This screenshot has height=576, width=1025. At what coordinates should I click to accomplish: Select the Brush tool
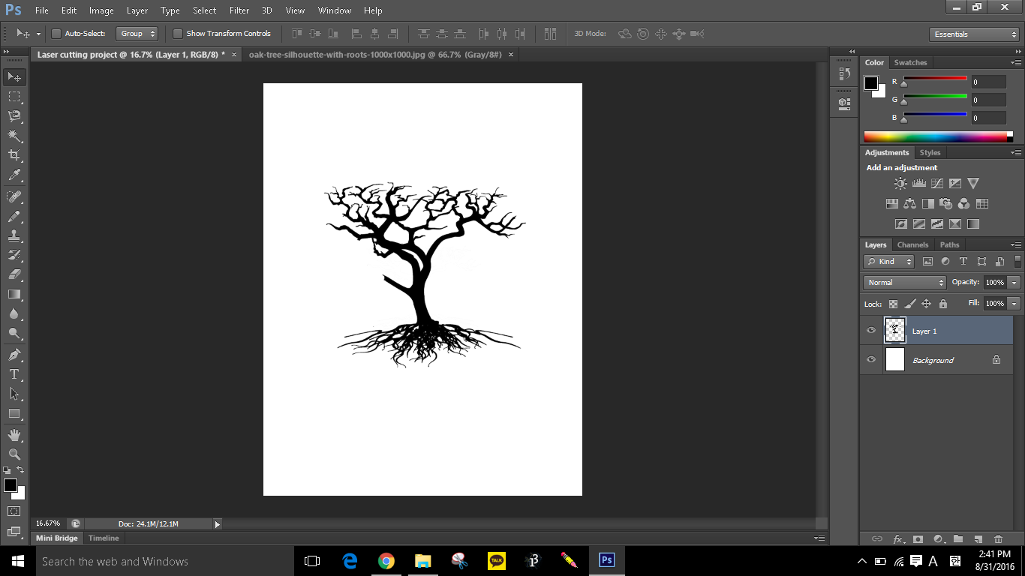pos(14,216)
